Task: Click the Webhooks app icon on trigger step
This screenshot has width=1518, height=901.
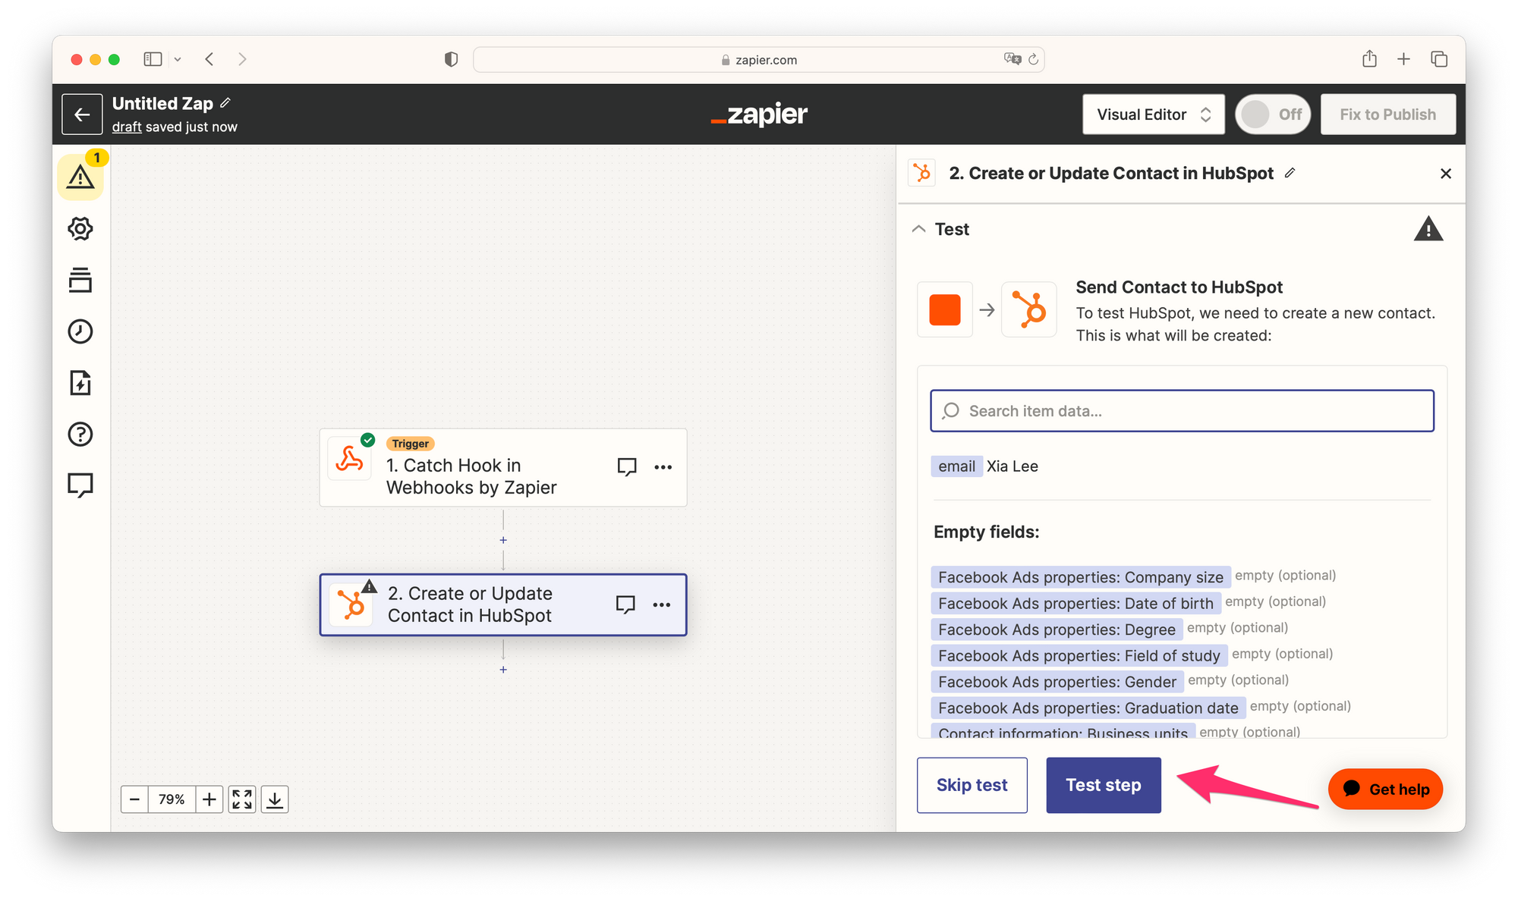Action: (x=350, y=459)
